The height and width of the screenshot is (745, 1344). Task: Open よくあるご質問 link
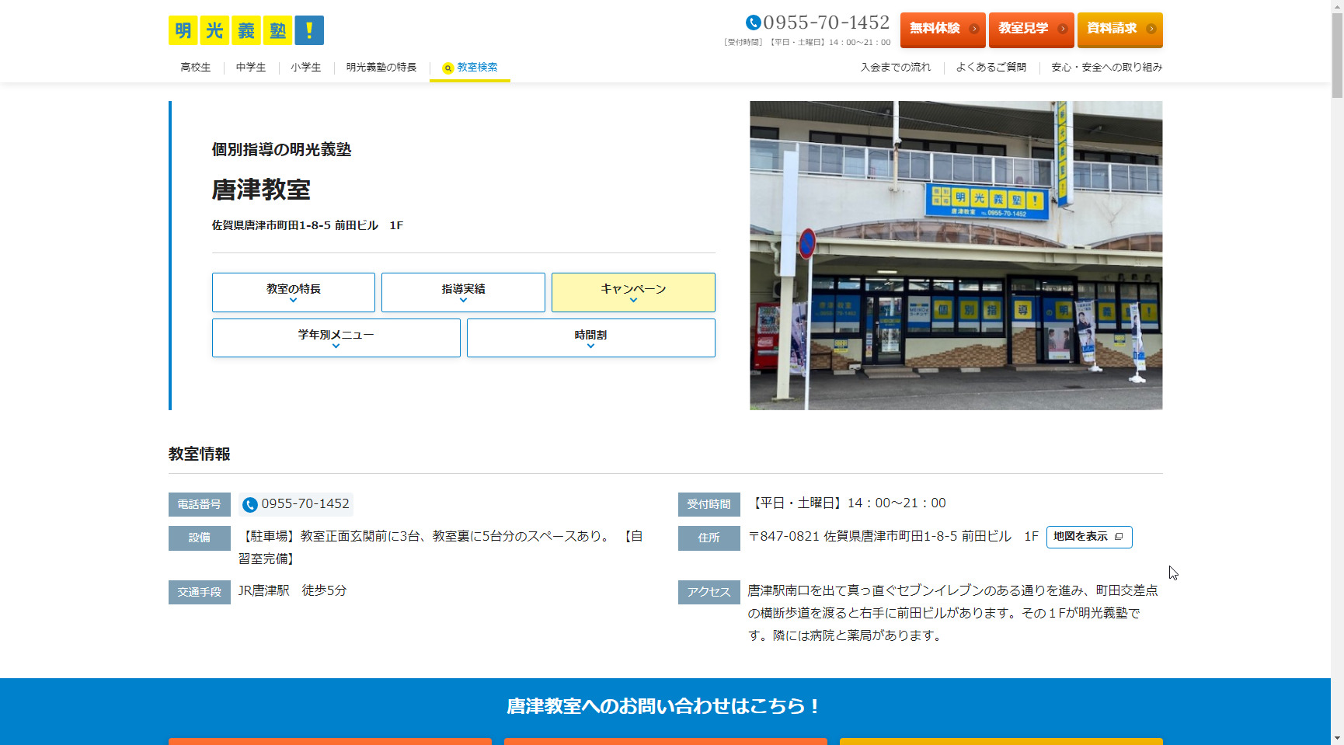coord(991,68)
